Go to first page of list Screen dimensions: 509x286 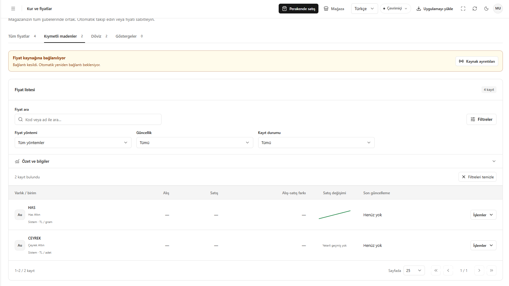[x=436, y=270]
